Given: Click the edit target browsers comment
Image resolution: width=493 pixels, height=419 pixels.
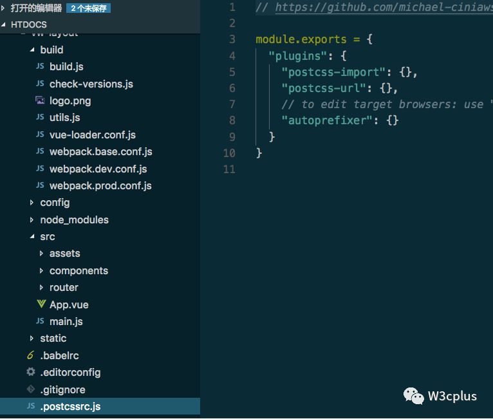Looking at the screenshot, I should click(x=387, y=104).
